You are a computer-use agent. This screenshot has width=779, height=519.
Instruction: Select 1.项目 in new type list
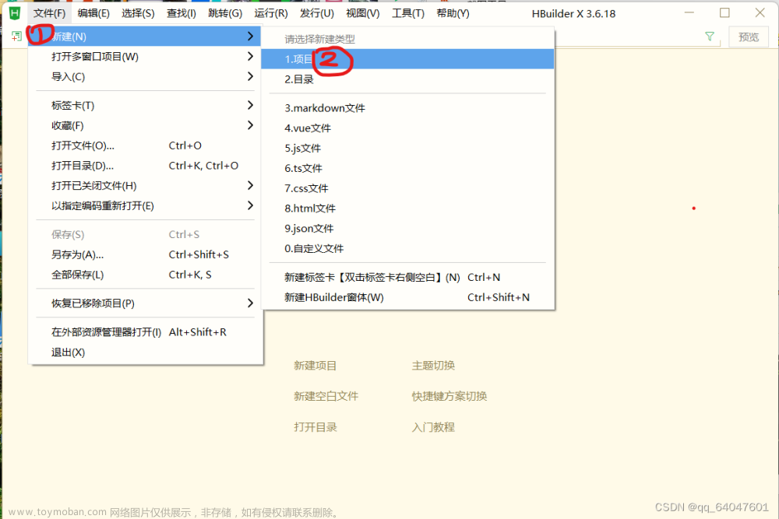[407, 59]
